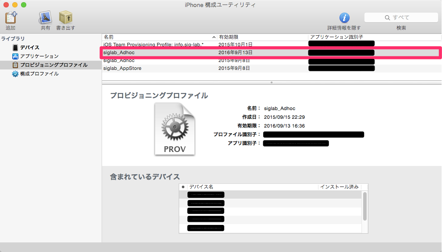Click the device list vertical scrollbar
This screenshot has height=252, width=442.
click(365, 206)
